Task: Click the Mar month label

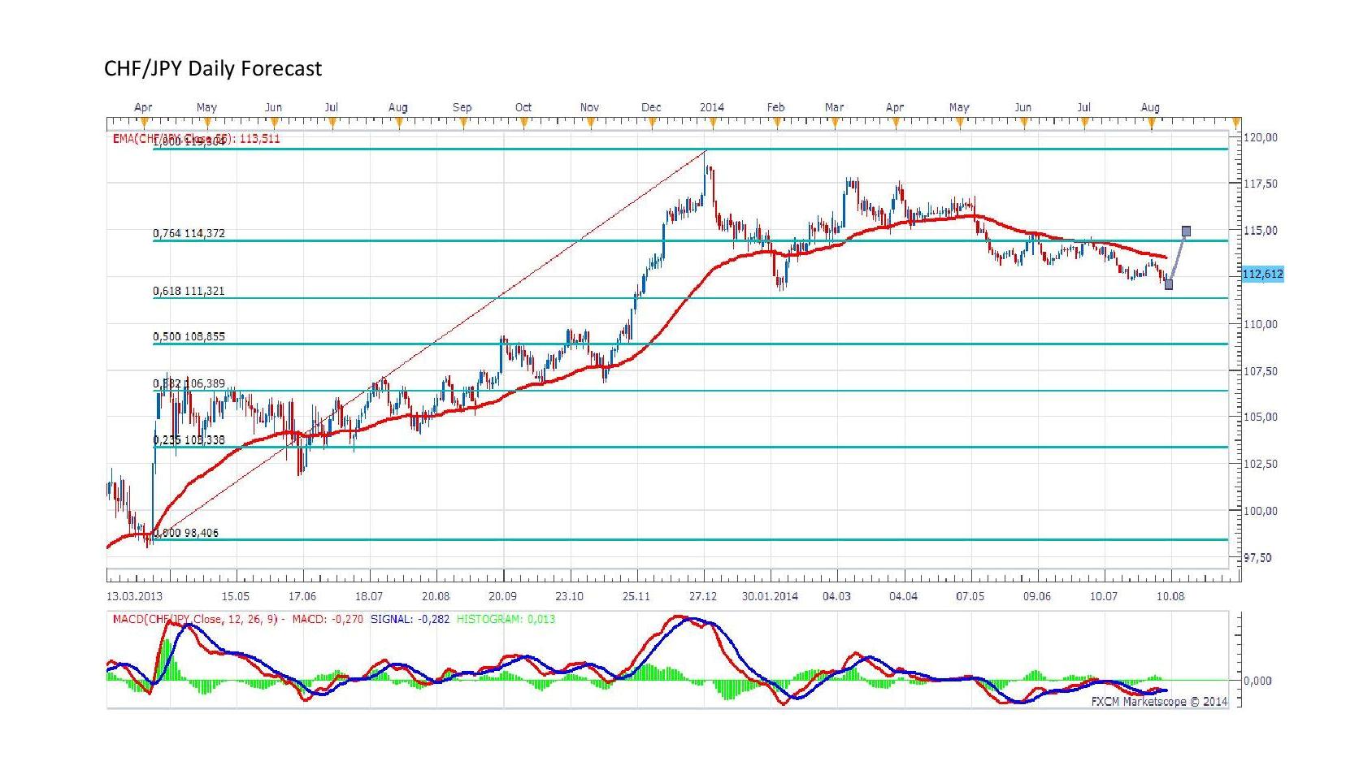Action: 834,107
